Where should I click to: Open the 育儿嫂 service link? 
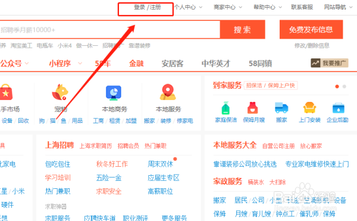(261, 214)
